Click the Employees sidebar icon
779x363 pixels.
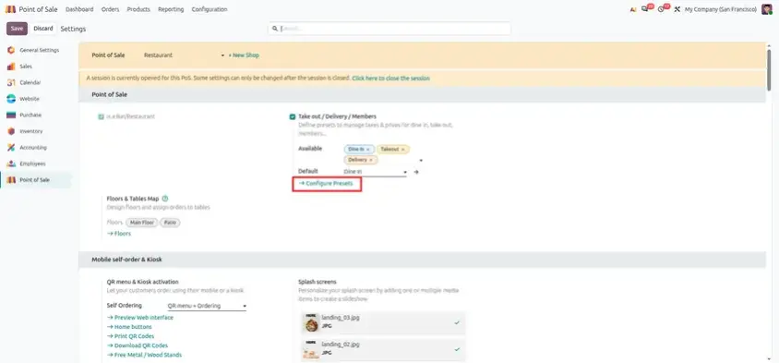(11, 163)
